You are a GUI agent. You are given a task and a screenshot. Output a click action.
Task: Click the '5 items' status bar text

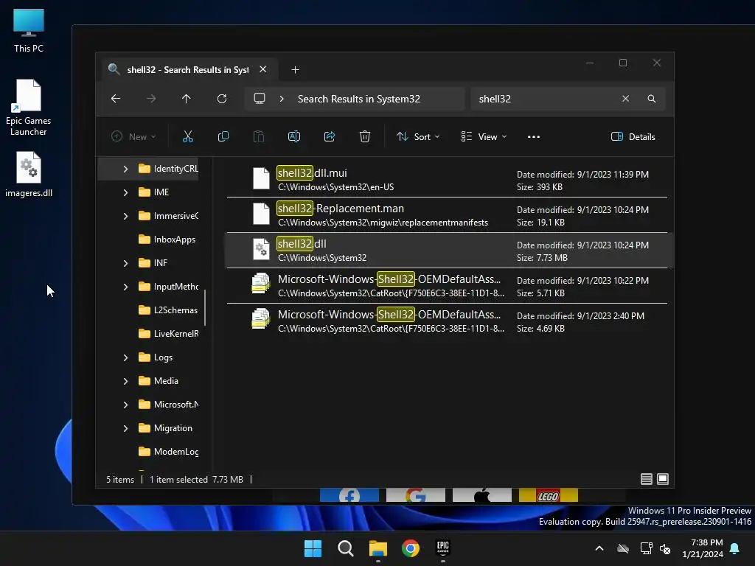(120, 479)
